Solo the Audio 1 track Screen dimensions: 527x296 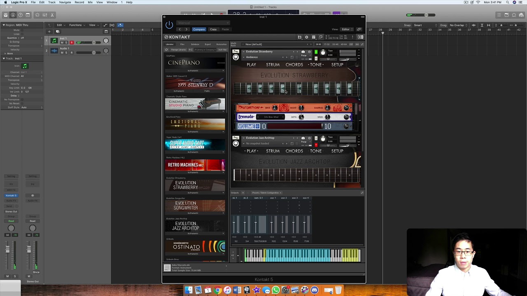[x=67, y=53]
